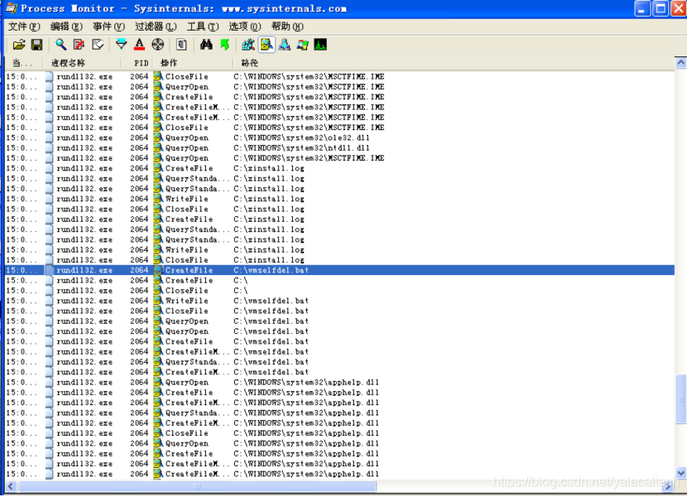This screenshot has height=497, width=687.
Task: Select the CloseFile C:\vmselfdel.bat row
Action: point(339,311)
